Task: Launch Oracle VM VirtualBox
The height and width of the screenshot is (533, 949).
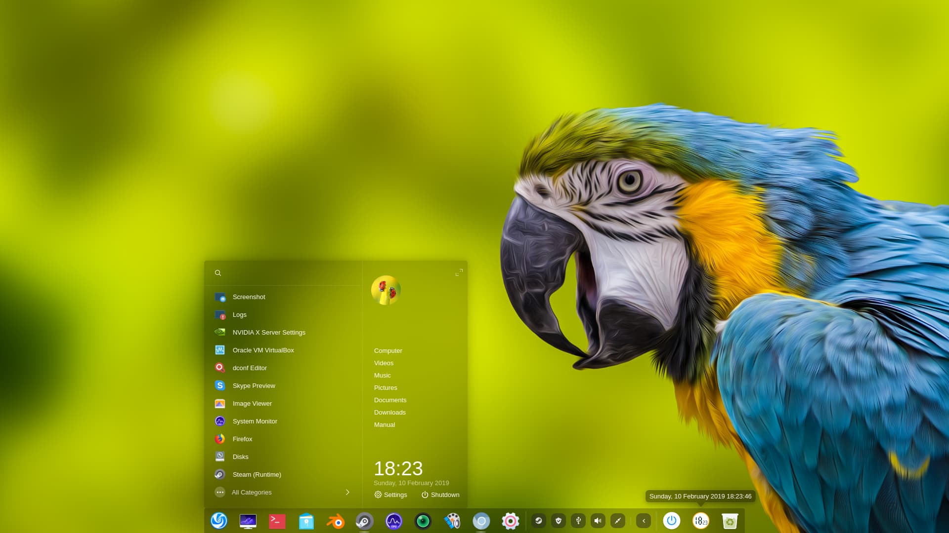Action: [283, 350]
